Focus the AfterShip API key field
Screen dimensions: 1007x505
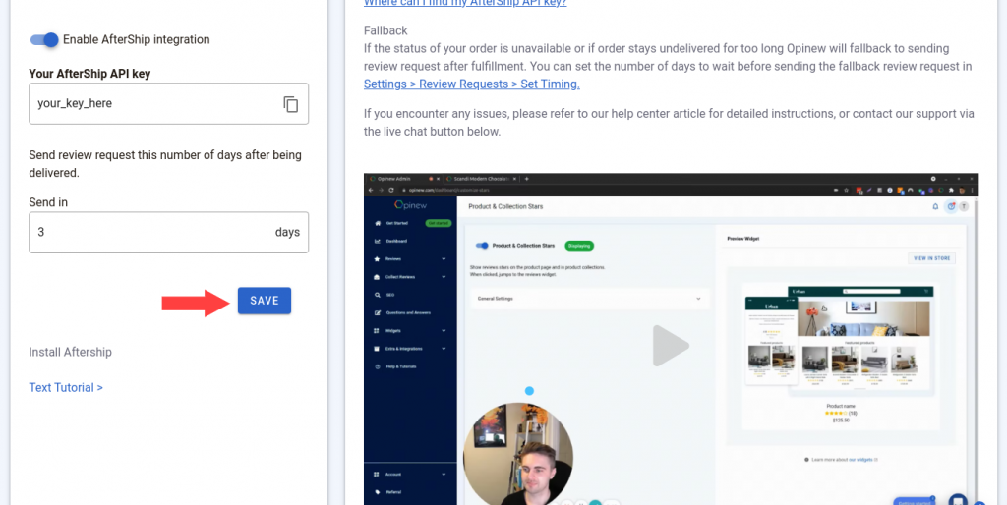tap(168, 103)
